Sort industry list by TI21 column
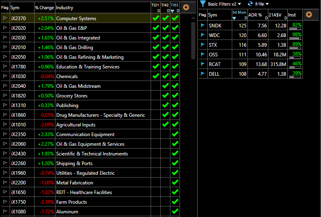 pyautogui.click(x=155, y=8)
